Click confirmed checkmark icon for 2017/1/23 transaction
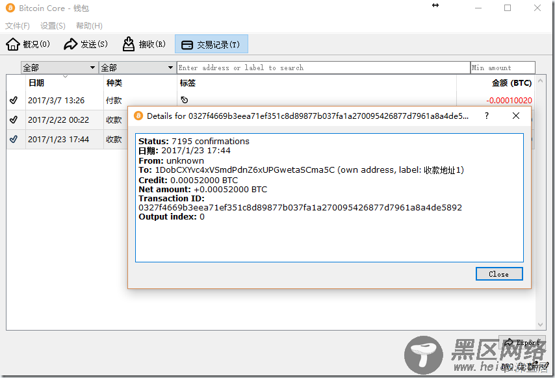Screen dimensions: 555x378 pos(14,140)
